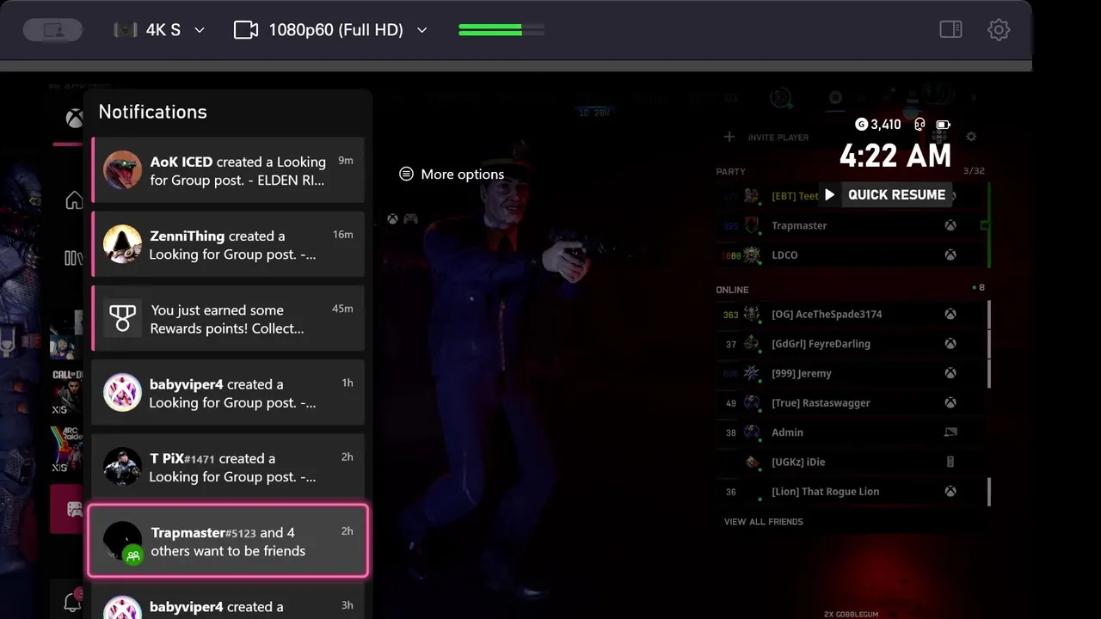Select [True] Rastaswagger in online list

[x=850, y=403]
